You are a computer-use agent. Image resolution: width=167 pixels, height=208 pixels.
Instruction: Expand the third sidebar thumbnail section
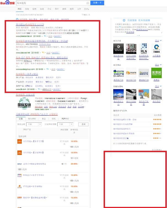(158, 86)
